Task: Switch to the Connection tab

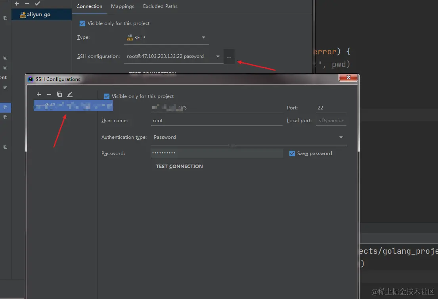Action: (90, 6)
